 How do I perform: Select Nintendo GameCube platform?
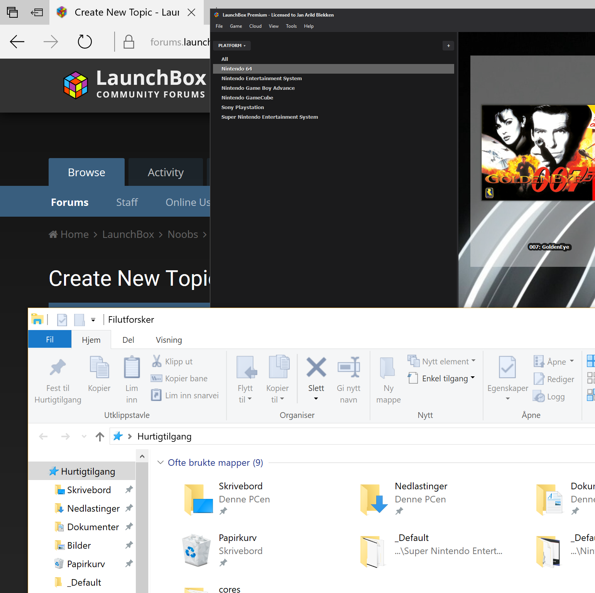coord(333,98)
